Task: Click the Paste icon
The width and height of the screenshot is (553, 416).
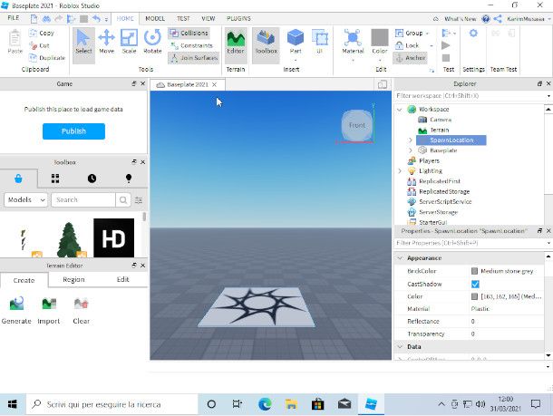Action: pyautogui.click(x=15, y=42)
